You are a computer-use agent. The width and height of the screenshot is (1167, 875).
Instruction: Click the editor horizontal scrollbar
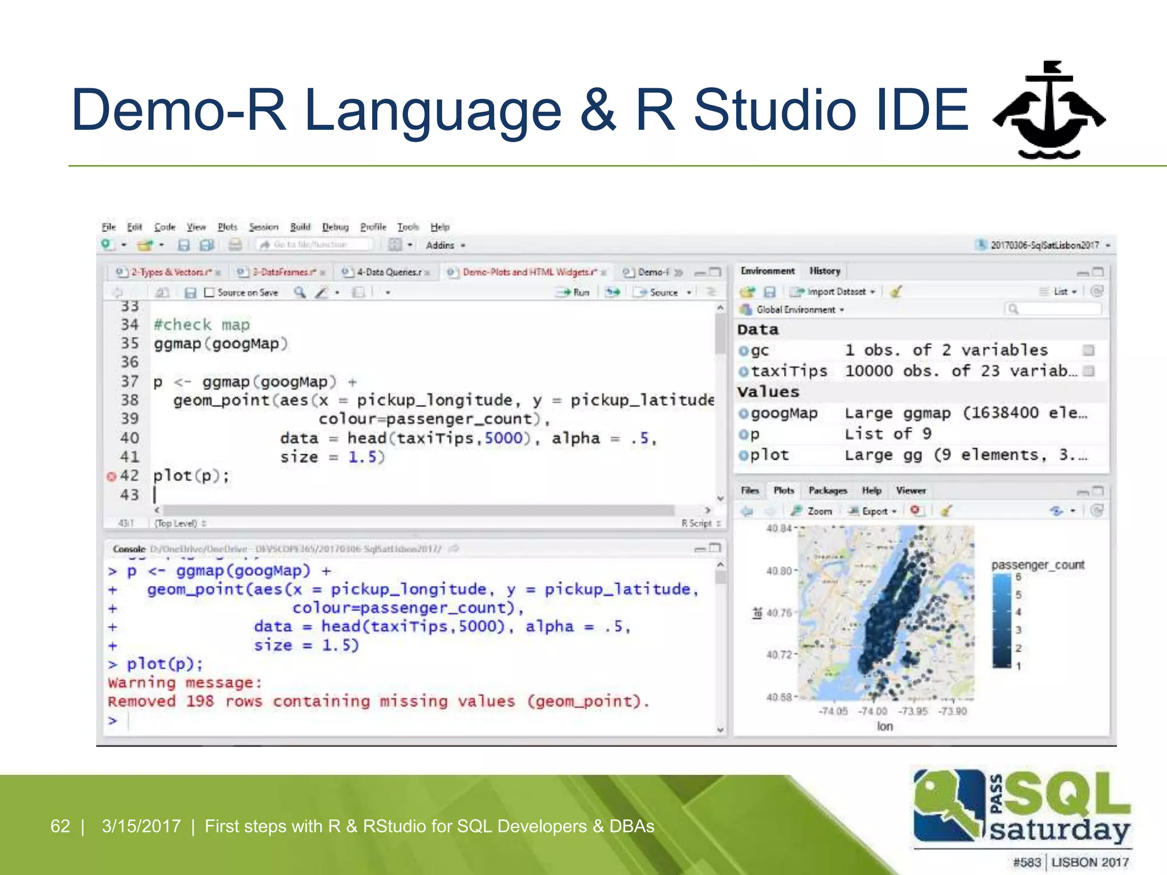419,510
